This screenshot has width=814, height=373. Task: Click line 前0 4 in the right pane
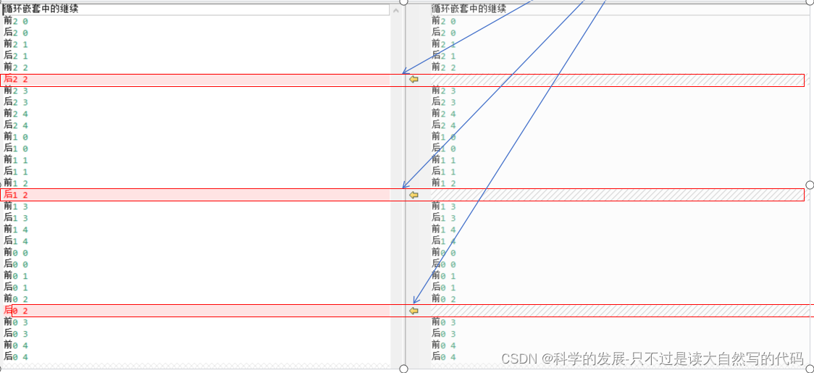tap(444, 345)
